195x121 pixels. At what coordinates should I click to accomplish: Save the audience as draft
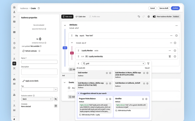pyautogui.click(x=164, y=8)
